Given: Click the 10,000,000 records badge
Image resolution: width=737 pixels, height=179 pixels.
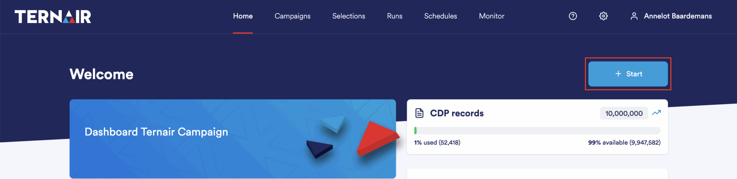Looking at the screenshot, I should [624, 113].
